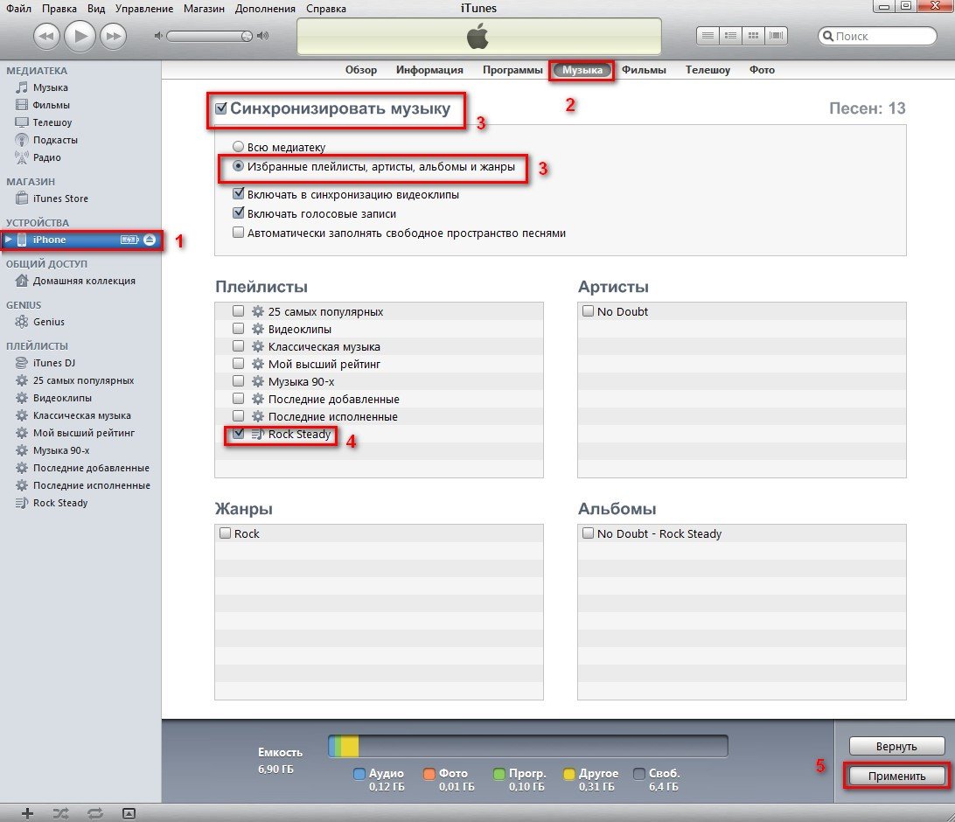Open iTunes Store in the sidebar

point(60,199)
